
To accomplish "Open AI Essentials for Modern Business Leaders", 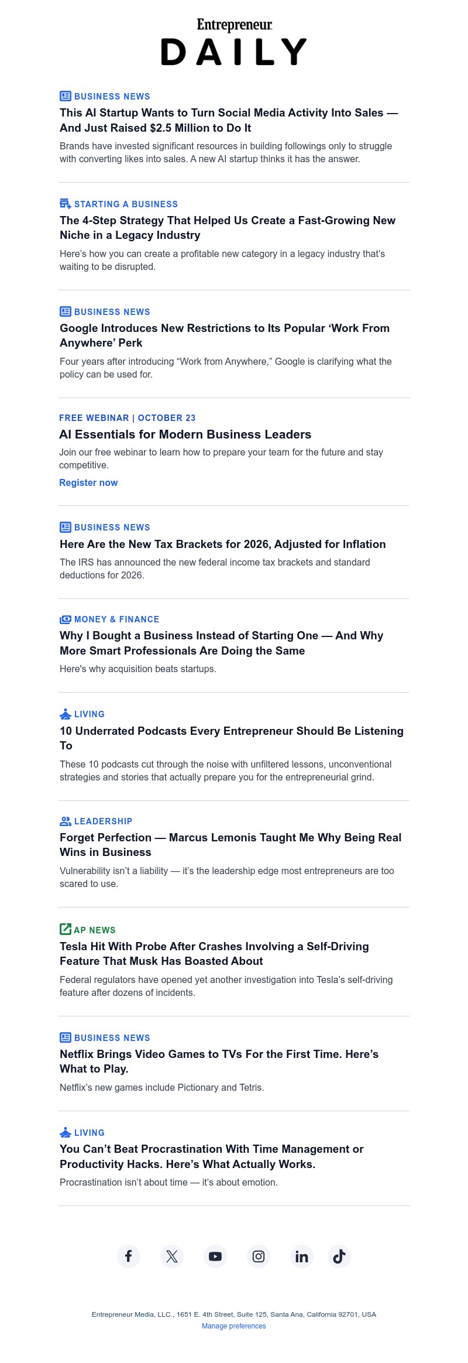I will tap(185, 434).
